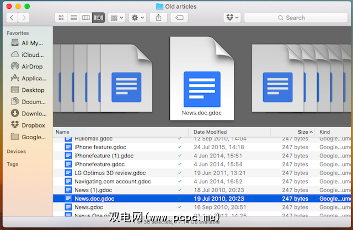Click sync checkmark for iPhone feature.gdoc

[179, 147]
